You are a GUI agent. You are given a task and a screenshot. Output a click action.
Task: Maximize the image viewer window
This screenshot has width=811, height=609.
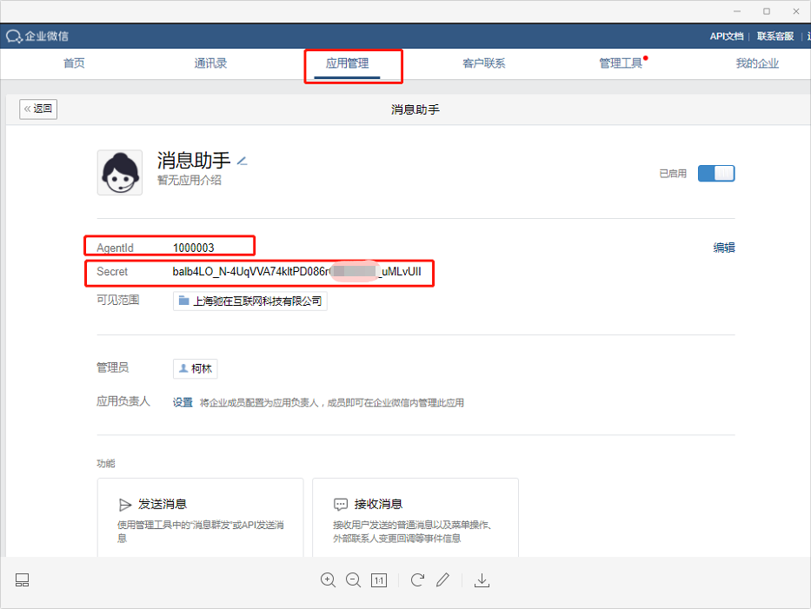(x=767, y=11)
